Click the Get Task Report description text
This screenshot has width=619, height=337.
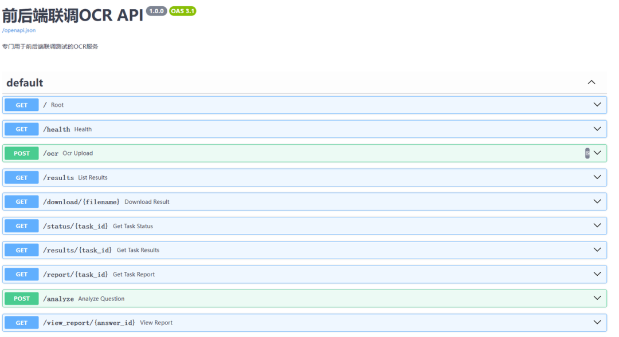pyautogui.click(x=134, y=275)
